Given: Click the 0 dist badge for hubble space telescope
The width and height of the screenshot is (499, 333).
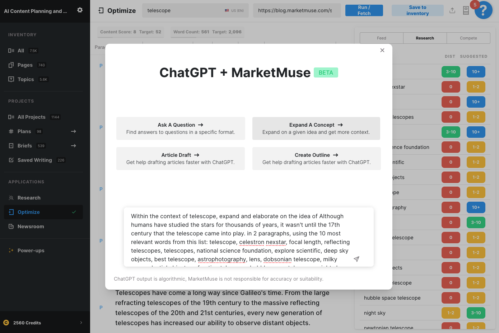Looking at the screenshot, I should click(x=451, y=298).
